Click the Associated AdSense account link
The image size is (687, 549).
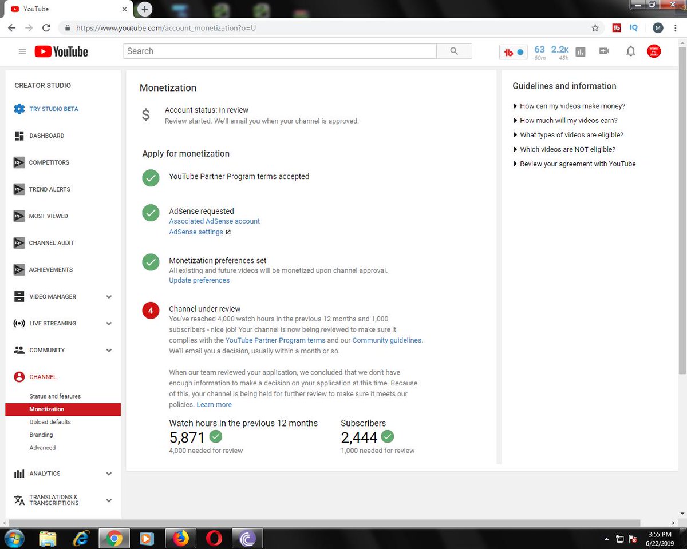(214, 221)
